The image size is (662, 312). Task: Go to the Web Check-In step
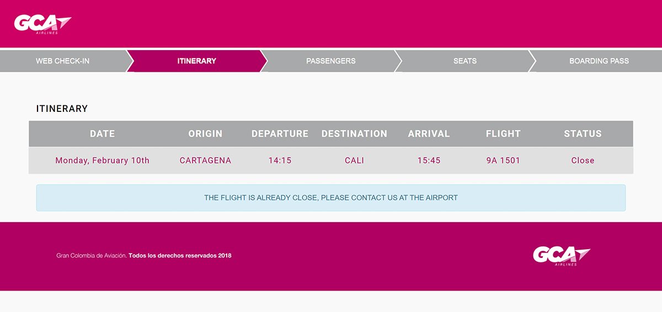[63, 61]
